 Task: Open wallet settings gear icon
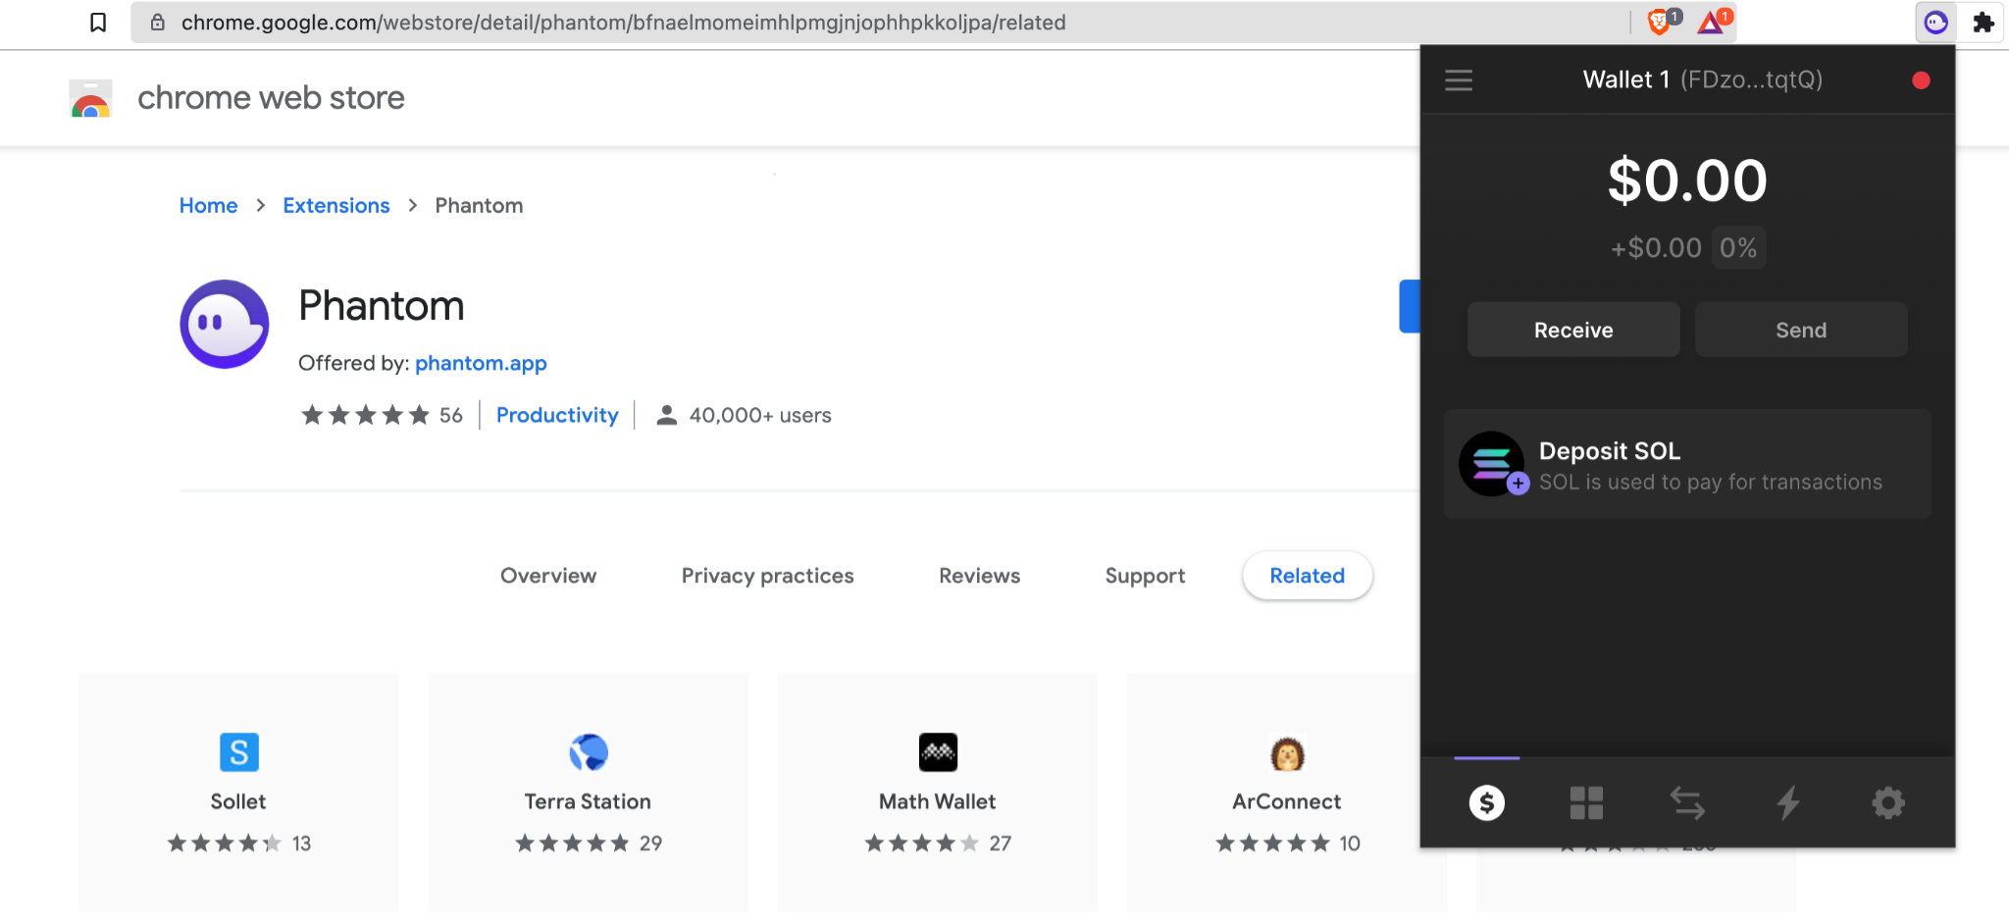pyautogui.click(x=1888, y=803)
